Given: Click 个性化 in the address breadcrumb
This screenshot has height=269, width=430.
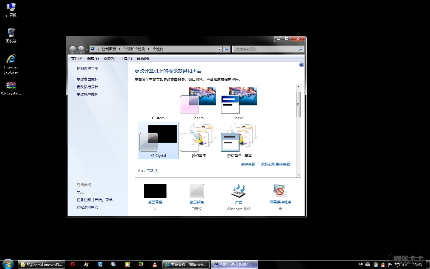Looking at the screenshot, I should (158, 49).
